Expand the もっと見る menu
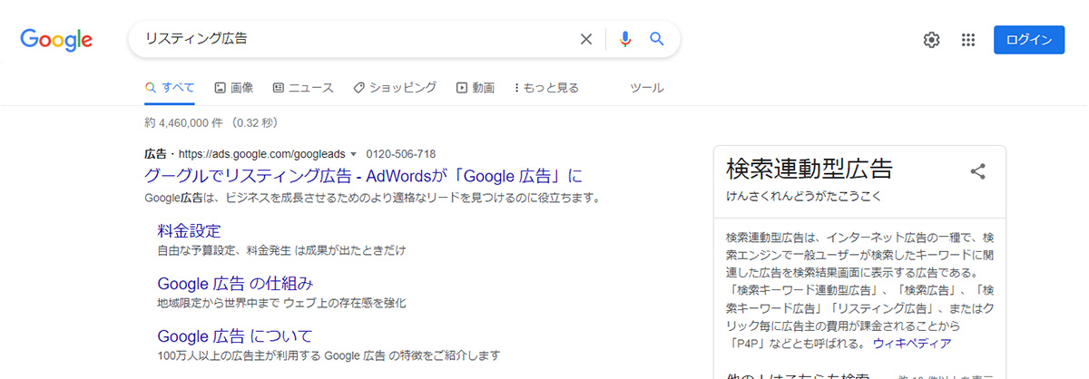Viewport: 1089px width, 379px height. click(546, 88)
